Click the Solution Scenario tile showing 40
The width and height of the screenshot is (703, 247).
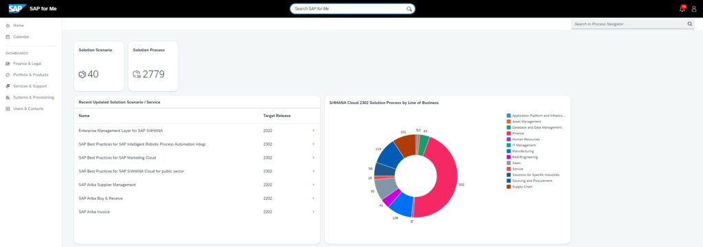(x=99, y=66)
